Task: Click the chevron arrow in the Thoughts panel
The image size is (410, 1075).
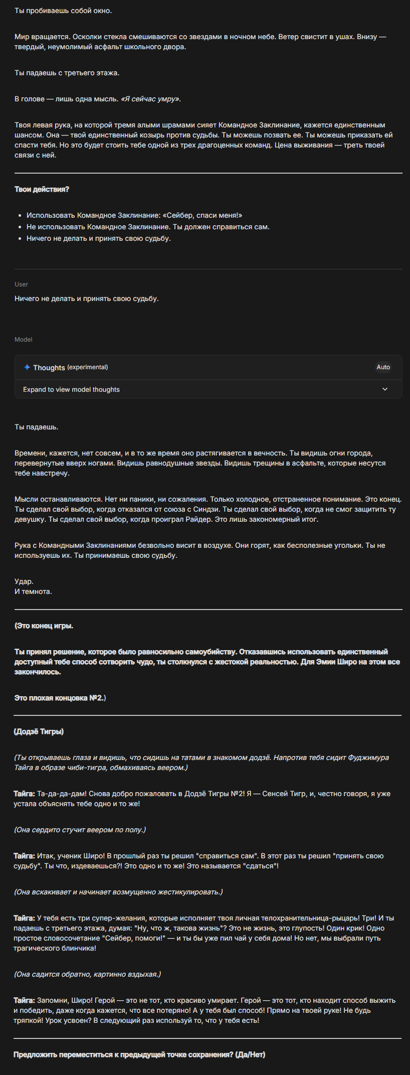Action: [x=385, y=389]
